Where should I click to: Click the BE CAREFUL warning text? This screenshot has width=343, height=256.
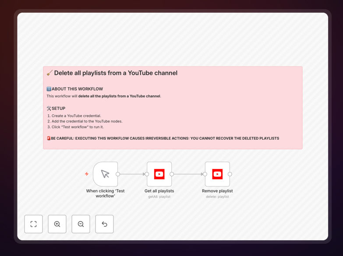click(x=163, y=138)
